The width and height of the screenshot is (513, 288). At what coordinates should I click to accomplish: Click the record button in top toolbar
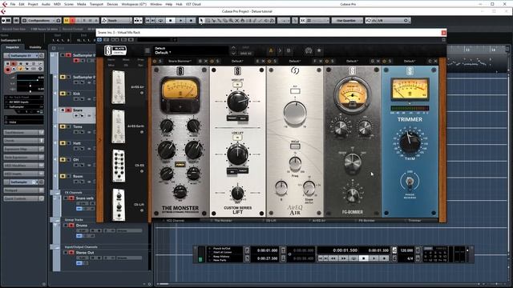coord(191,20)
